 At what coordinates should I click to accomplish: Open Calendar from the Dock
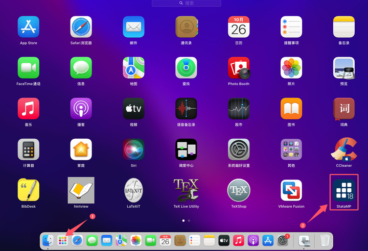tap(165, 240)
